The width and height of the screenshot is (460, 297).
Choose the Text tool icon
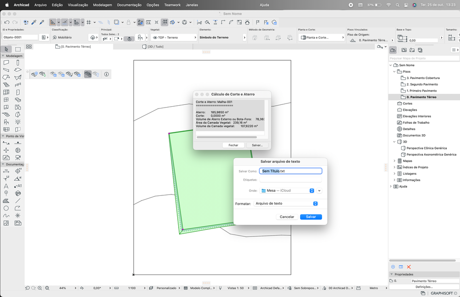point(6,186)
